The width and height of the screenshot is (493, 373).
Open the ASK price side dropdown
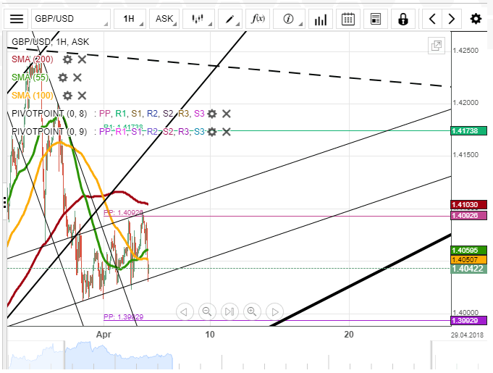click(164, 19)
